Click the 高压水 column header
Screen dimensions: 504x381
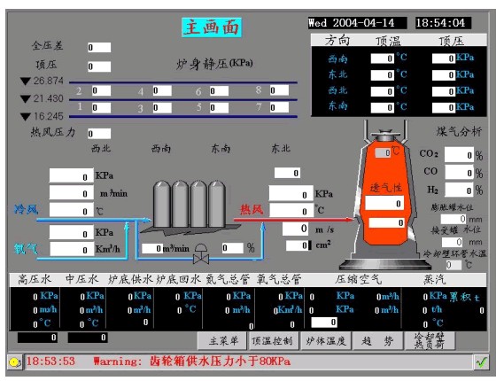point(35,279)
